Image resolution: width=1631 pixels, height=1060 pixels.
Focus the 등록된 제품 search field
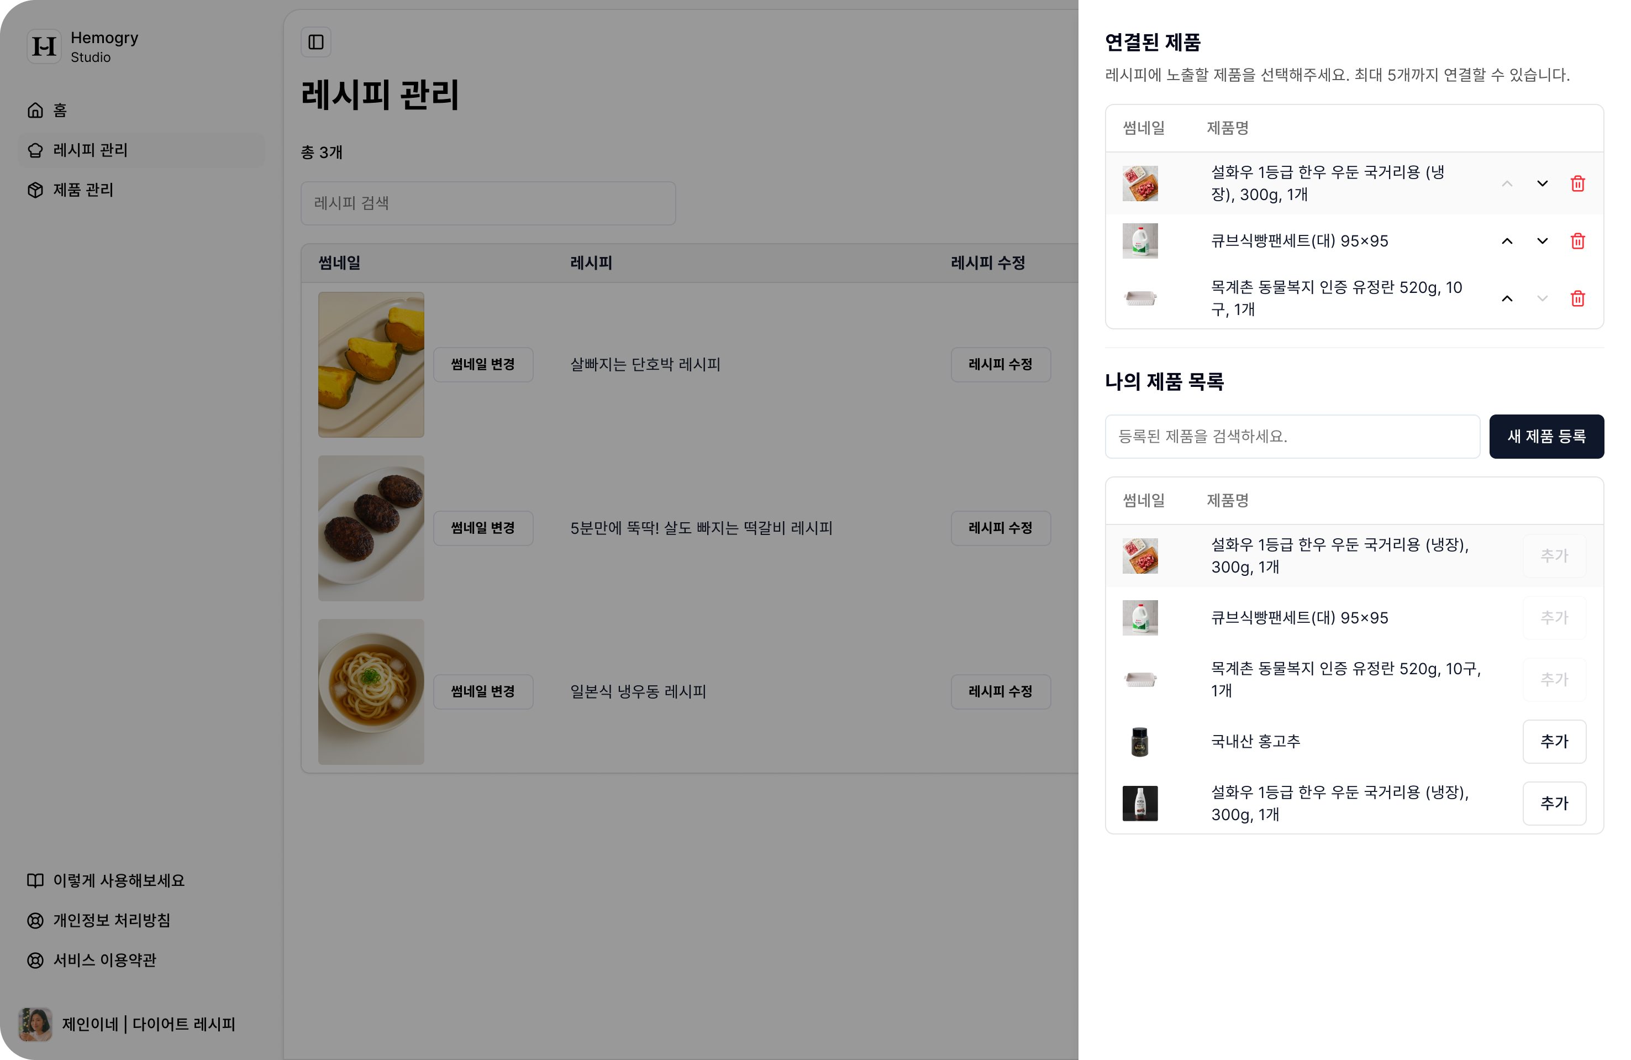click(x=1292, y=436)
